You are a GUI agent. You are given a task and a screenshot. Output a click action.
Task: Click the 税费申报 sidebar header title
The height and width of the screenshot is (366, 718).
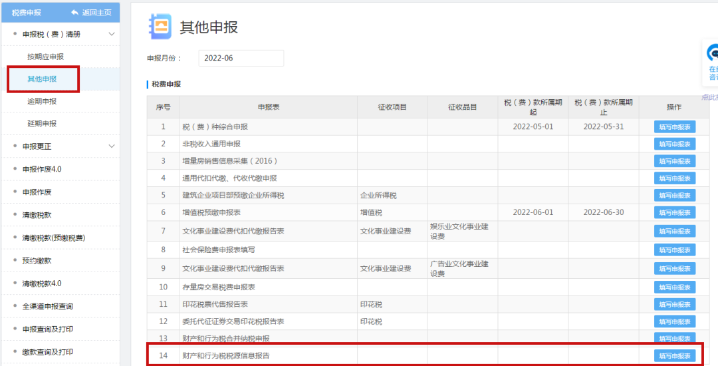point(27,13)
